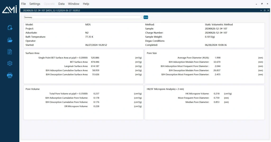Minimize the inner report document window
The width and height of the screenshot is (271, 142).
(x=261, y=11)
